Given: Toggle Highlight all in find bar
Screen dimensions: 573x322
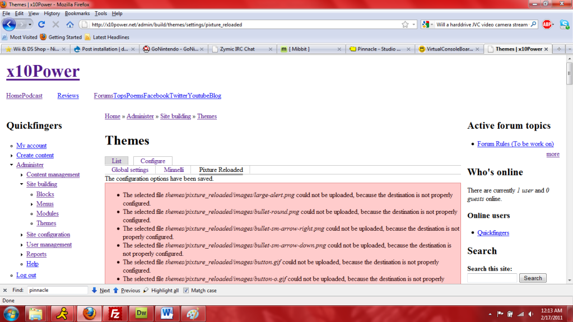Looking at the screenshot, I should tap(161, 290).
